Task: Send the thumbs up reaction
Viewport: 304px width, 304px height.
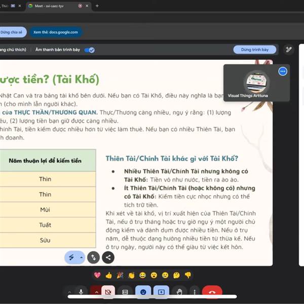Action: 108,275
